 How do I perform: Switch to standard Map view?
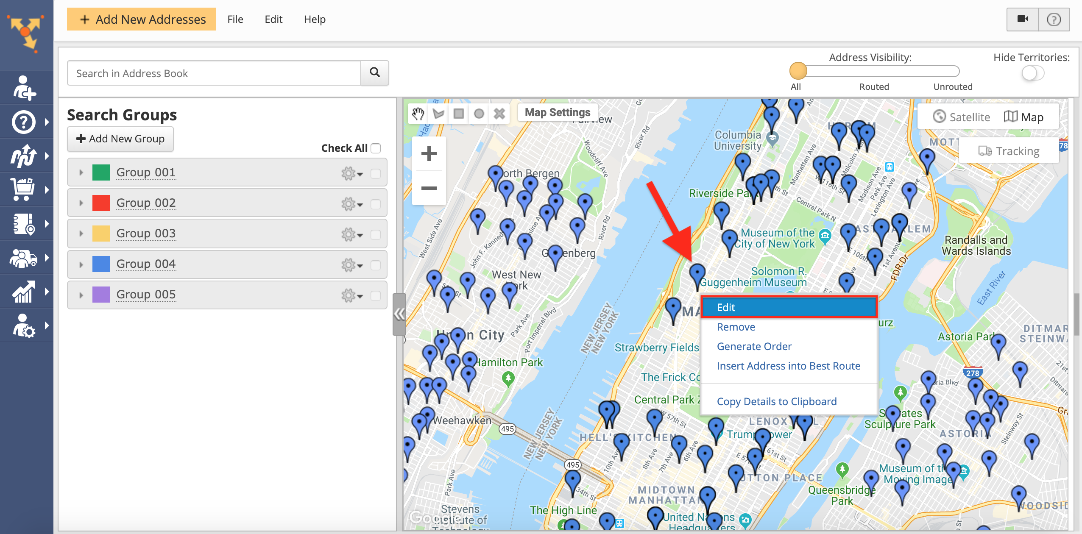coord(1023,117)
